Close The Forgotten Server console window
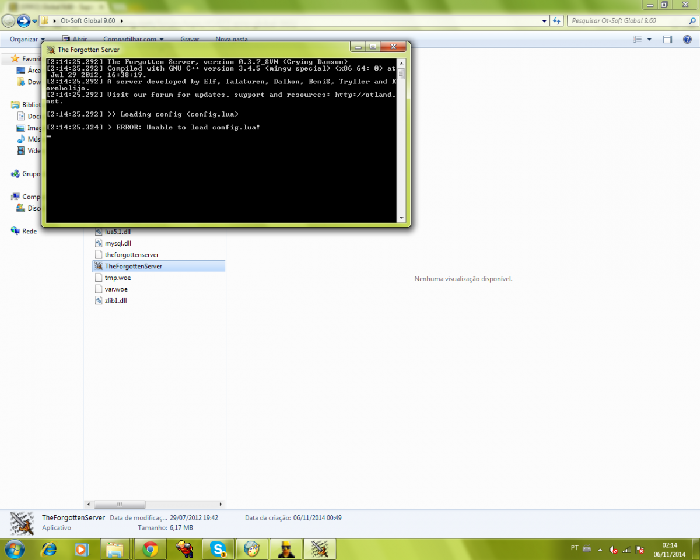 (394, 47)
